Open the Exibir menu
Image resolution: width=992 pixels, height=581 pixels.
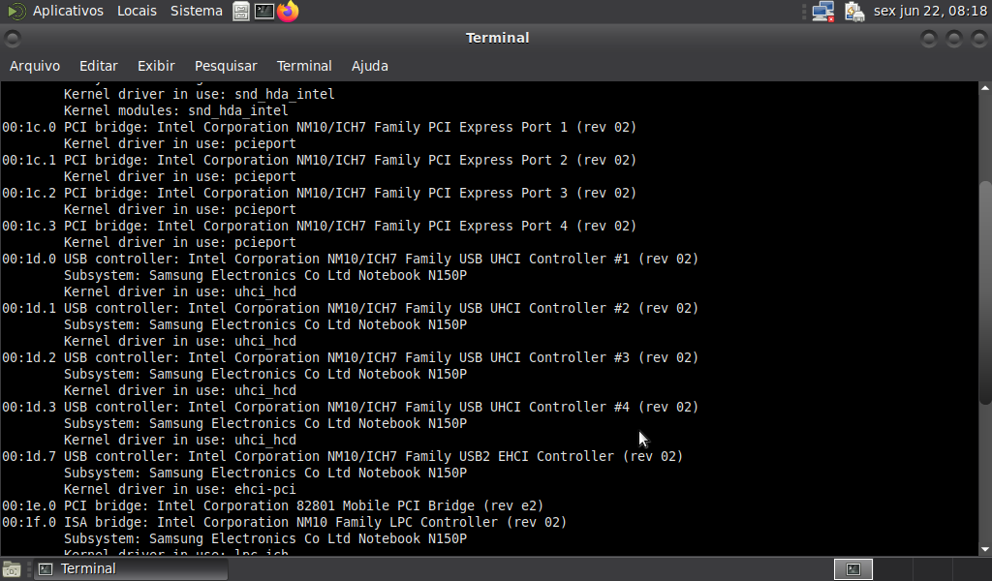[x=156, y=66]
